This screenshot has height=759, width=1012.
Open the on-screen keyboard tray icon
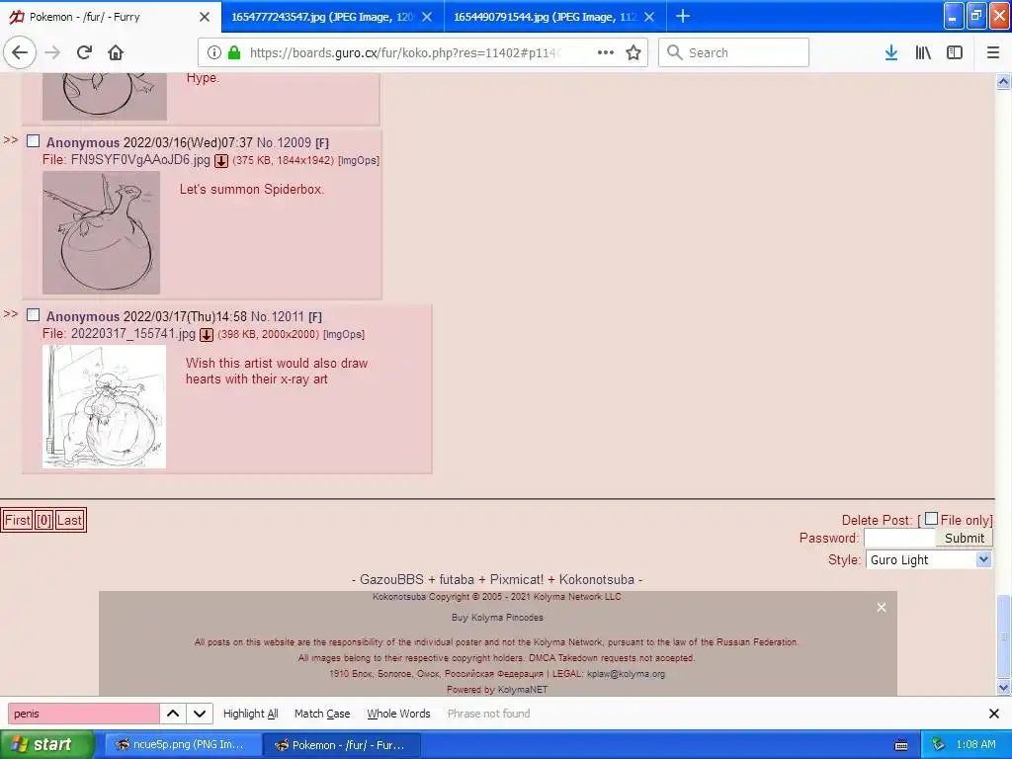pyautogui.click(x=901, y=745)
